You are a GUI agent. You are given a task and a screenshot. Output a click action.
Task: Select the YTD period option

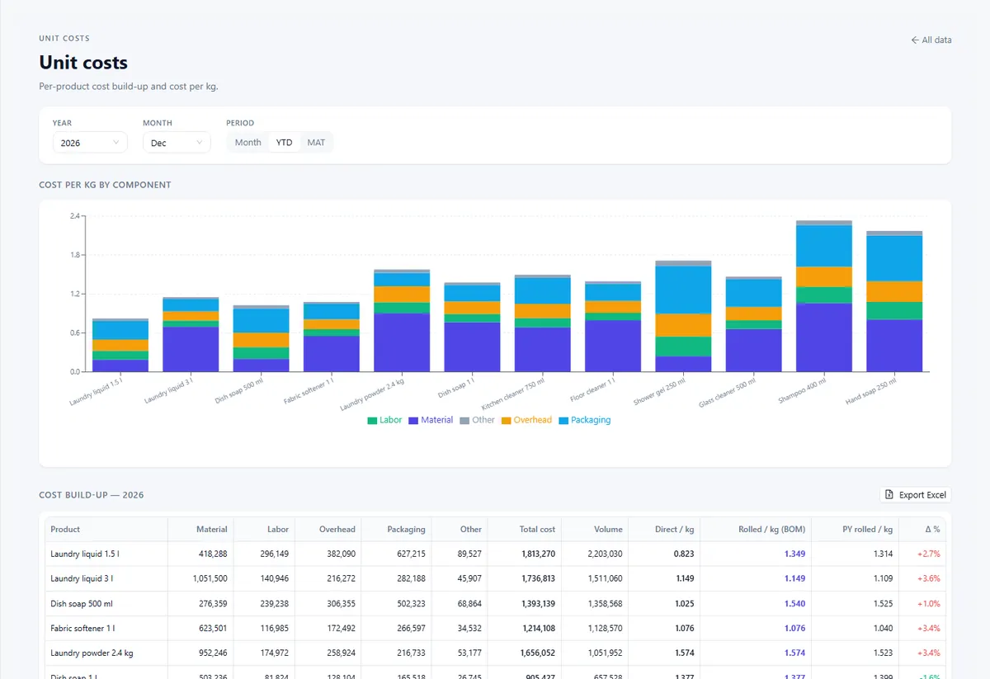pyautogui.click(x=284, y=143)
